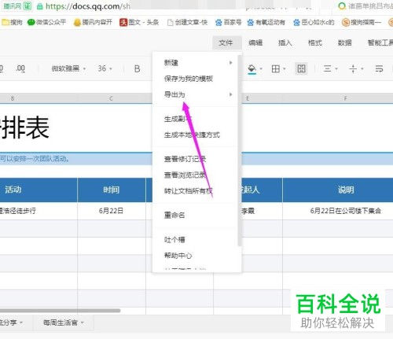Select column C header
Screen dimensions: 393x339
coord(112,98)
